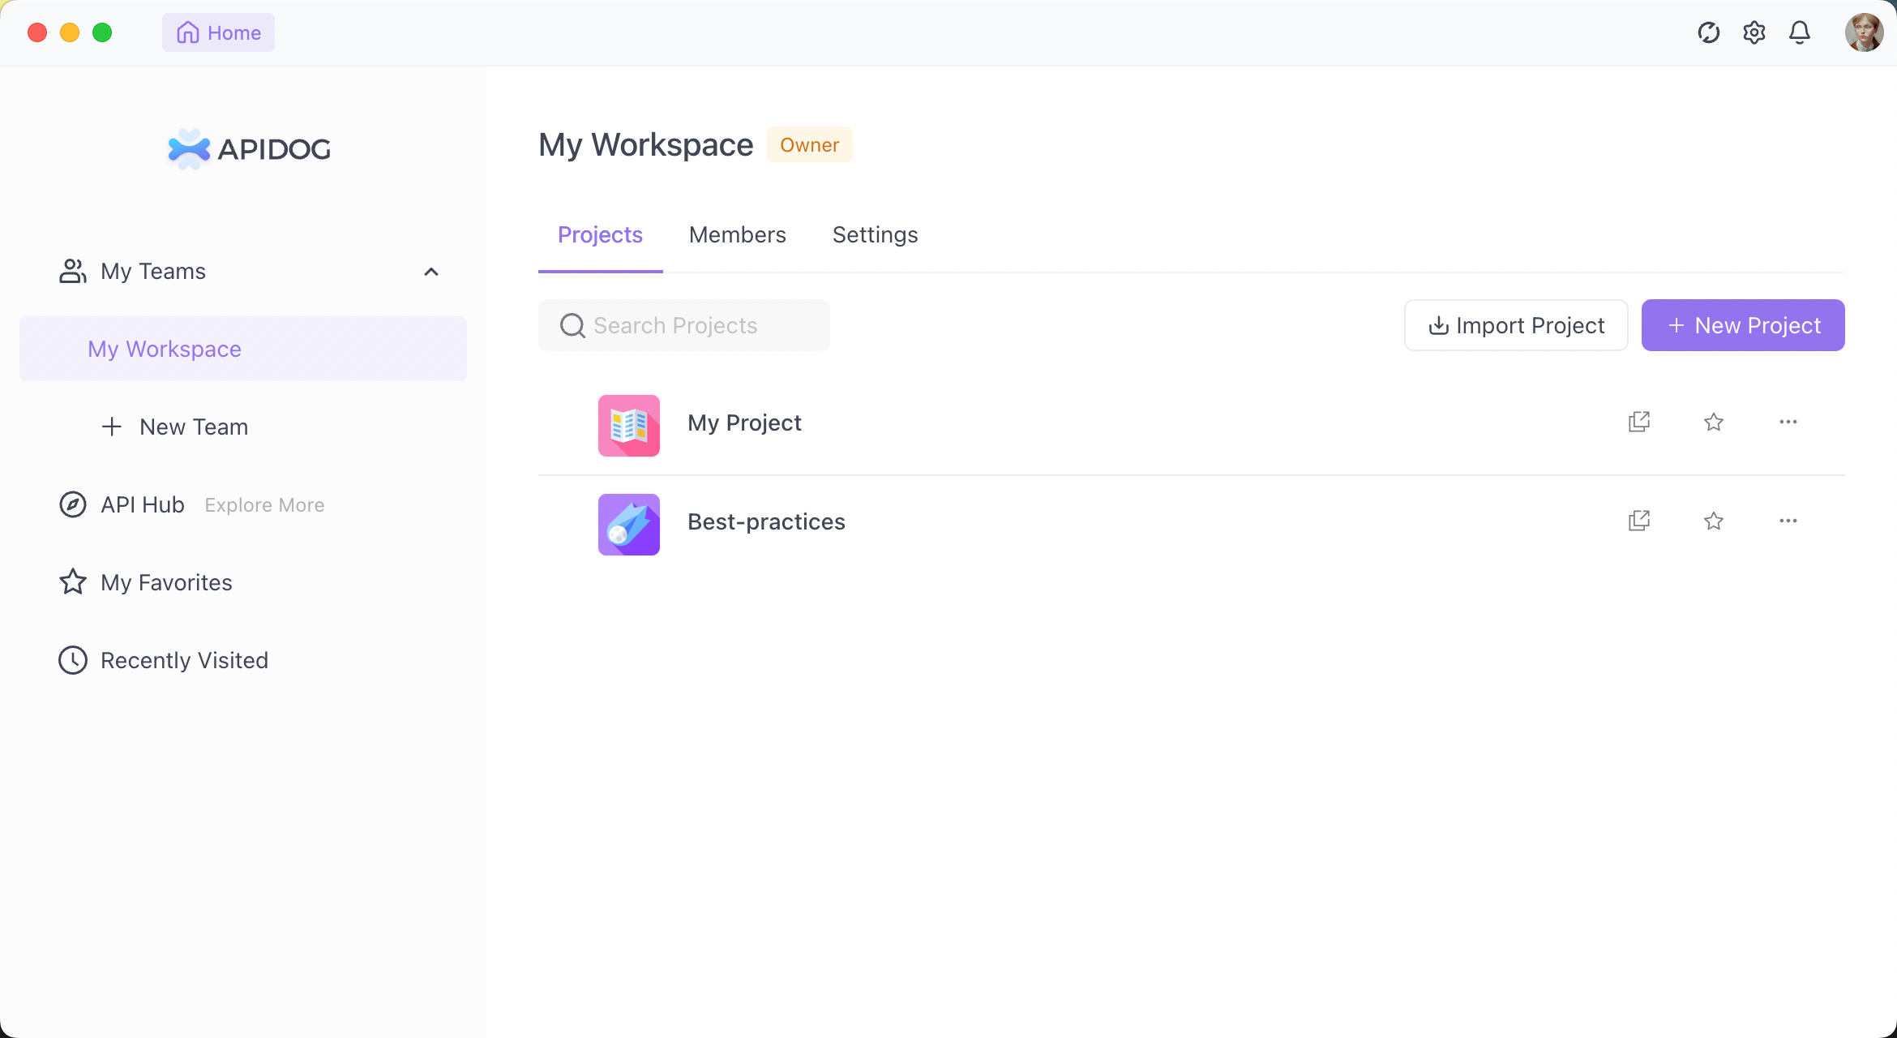Open API Hub in the sidebar
This screenshot has width=1897, height=1038.
(x=143, y=504)
